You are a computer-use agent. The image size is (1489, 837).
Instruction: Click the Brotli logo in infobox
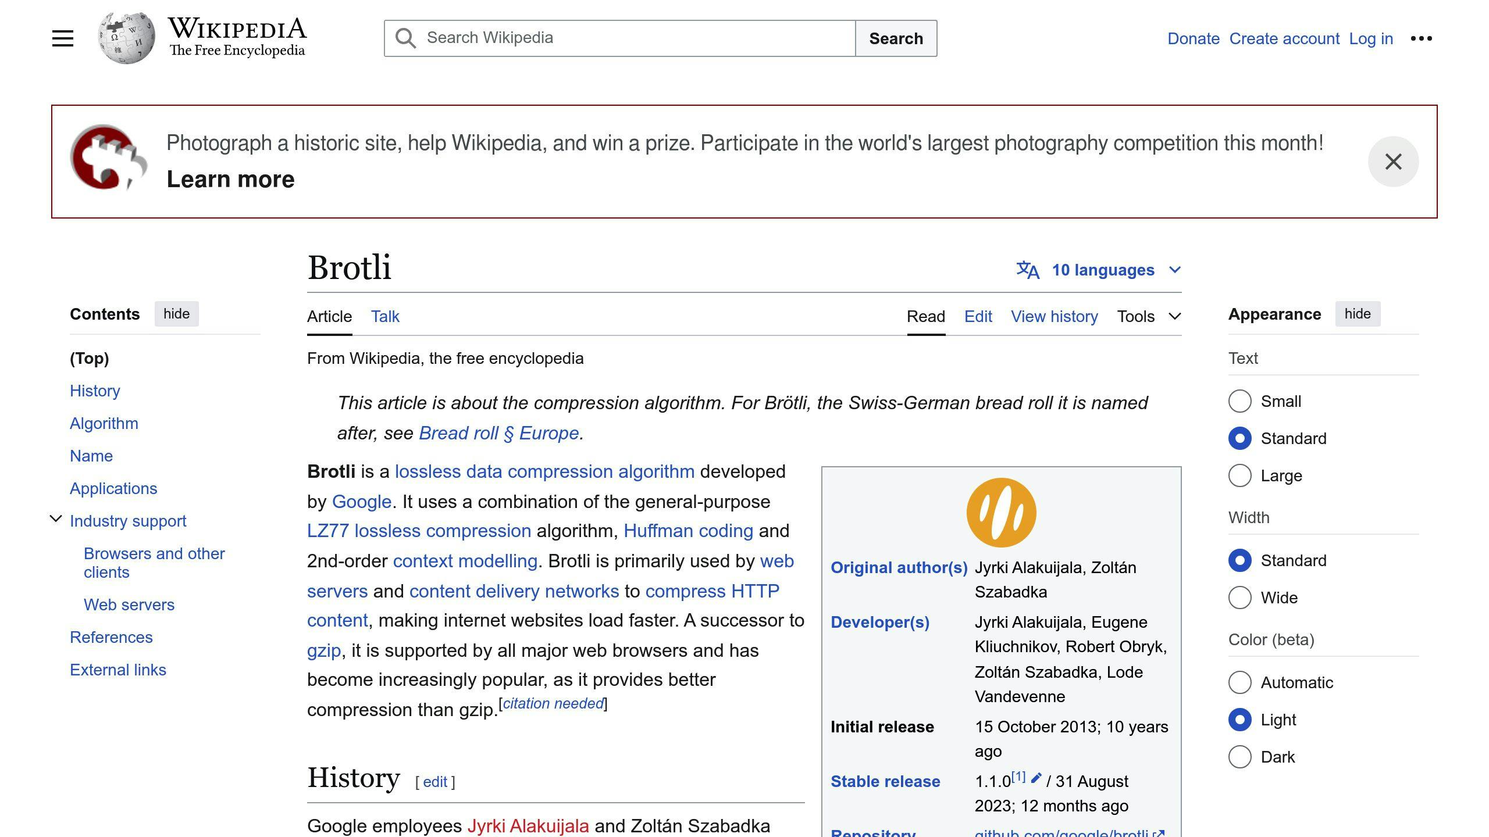tap(1001, 513)
